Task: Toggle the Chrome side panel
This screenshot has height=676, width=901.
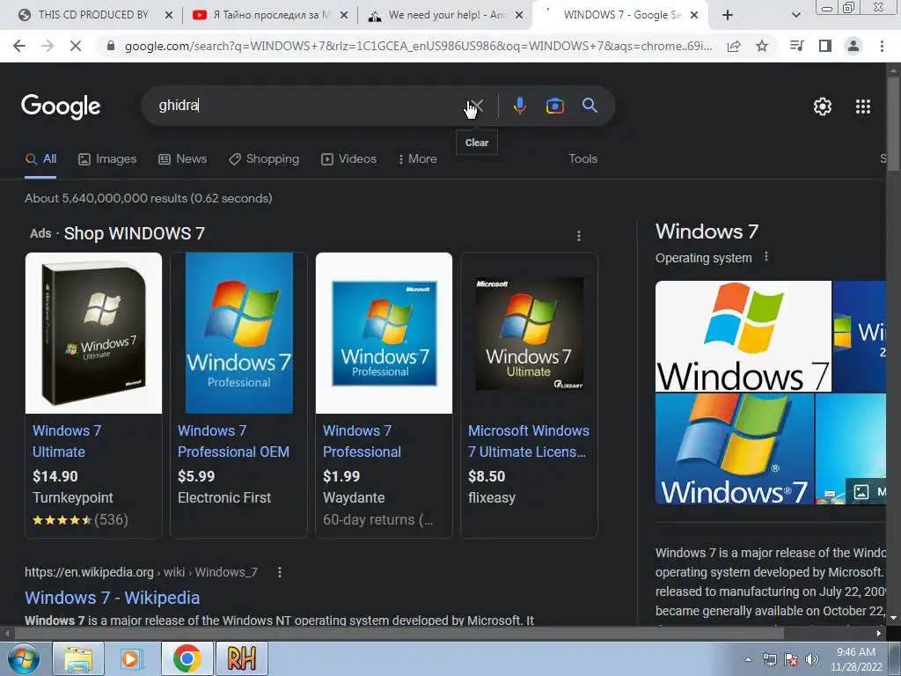Action: click(x=825, y=46)
